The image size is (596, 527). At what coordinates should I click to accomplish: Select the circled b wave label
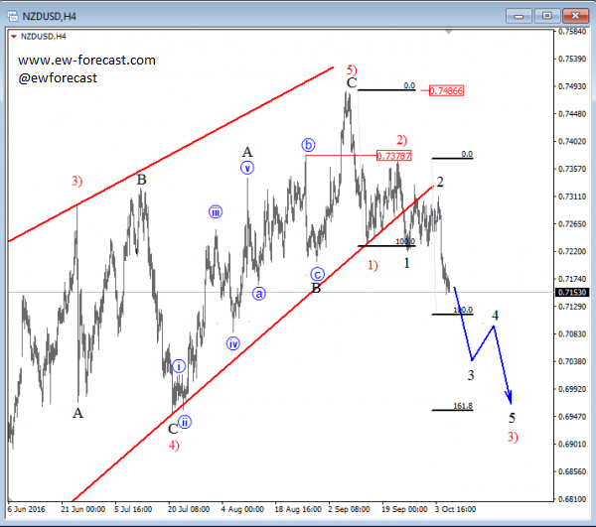point(308,145)
